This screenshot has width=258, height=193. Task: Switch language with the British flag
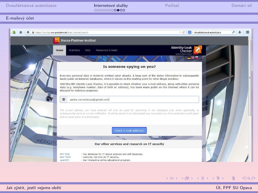pos(193,58)
